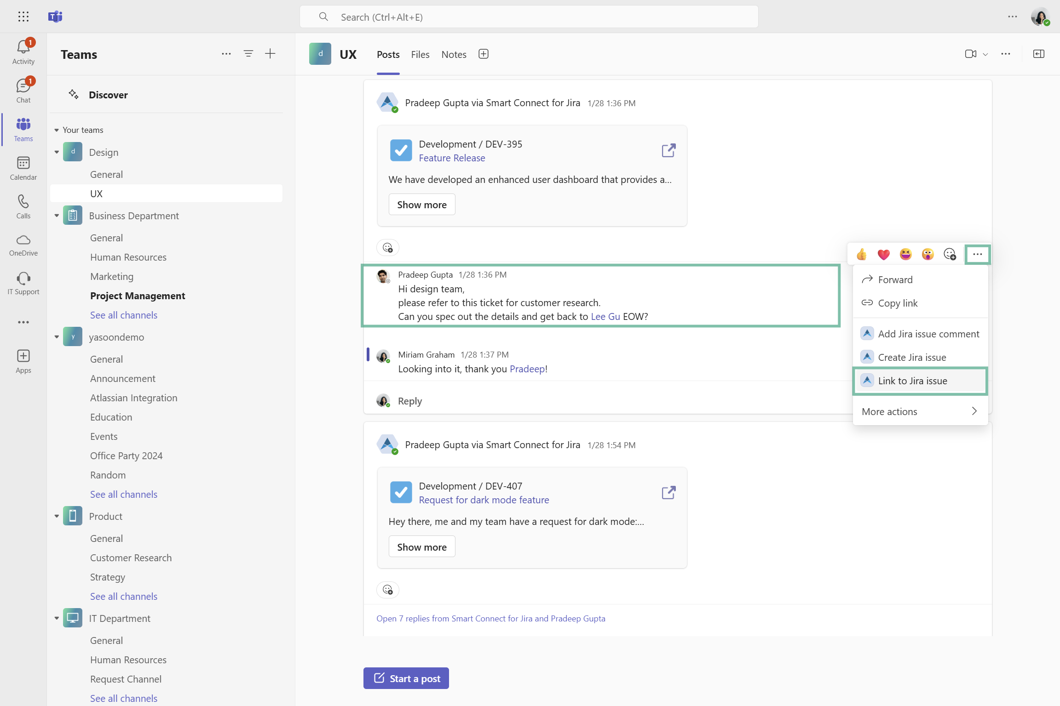Open DEV-395 issue in external link icon
This screenshot has height=706, width=1060.
[668, 150]
